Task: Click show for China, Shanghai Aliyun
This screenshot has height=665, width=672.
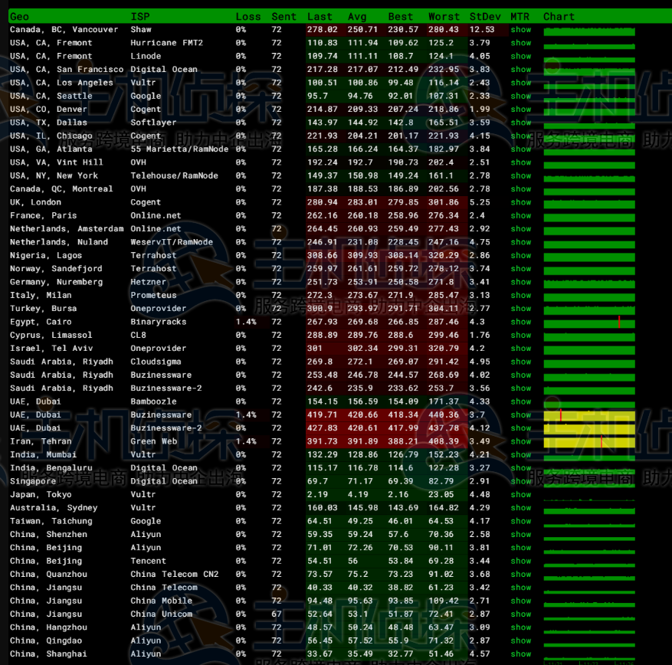Action: coord(520,654)
